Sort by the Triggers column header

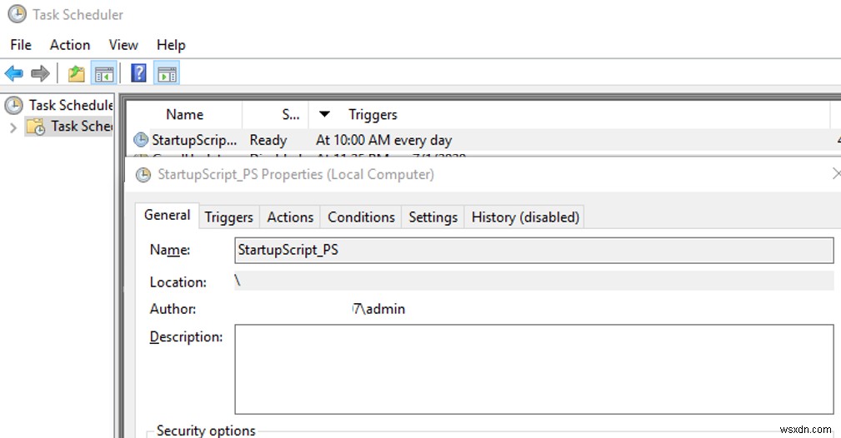(x=373, y=115)
